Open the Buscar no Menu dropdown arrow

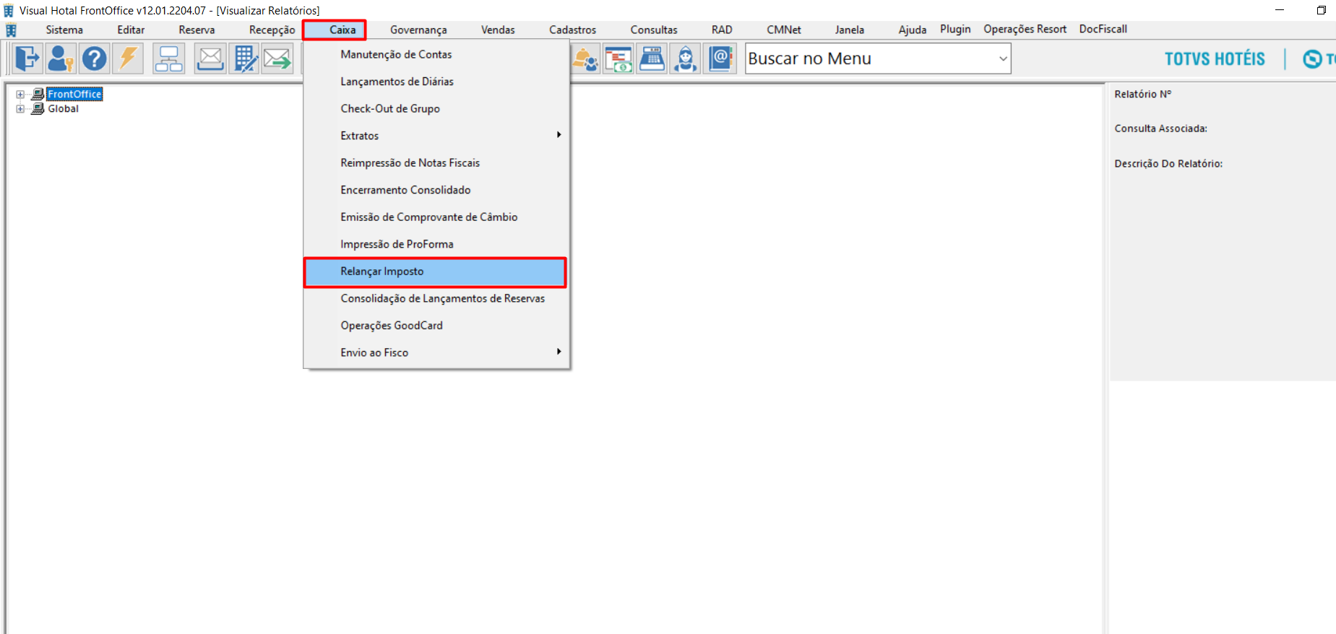pyautogui.click(x=1003, y=58)
